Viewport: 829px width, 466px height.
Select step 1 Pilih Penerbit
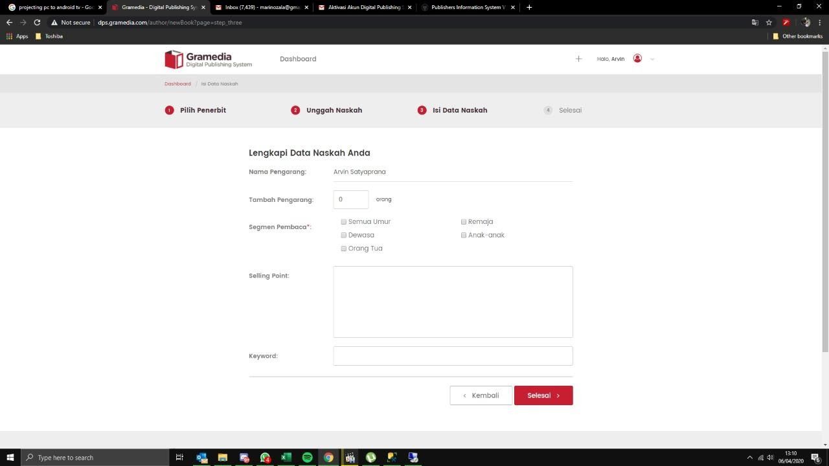tap(196, 110)
